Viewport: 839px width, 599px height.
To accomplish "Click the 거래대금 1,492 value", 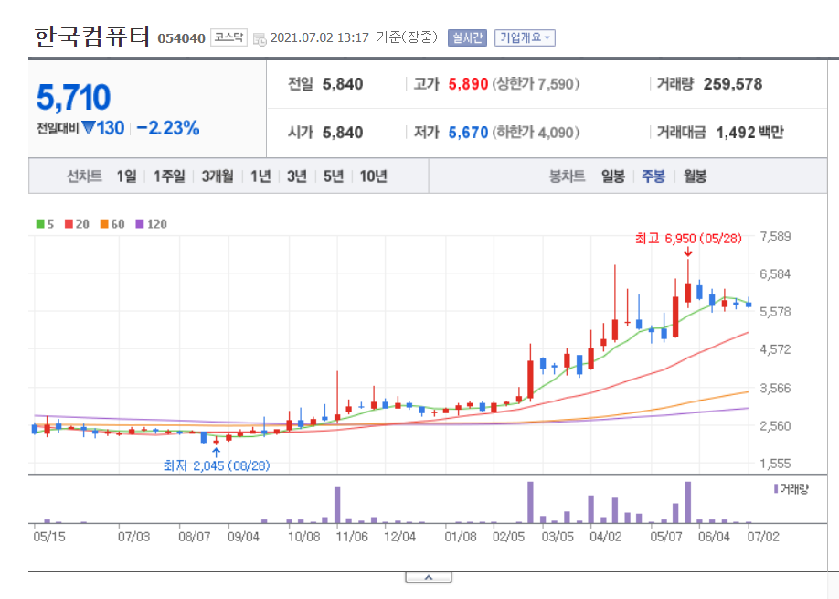I will point(736,133).
